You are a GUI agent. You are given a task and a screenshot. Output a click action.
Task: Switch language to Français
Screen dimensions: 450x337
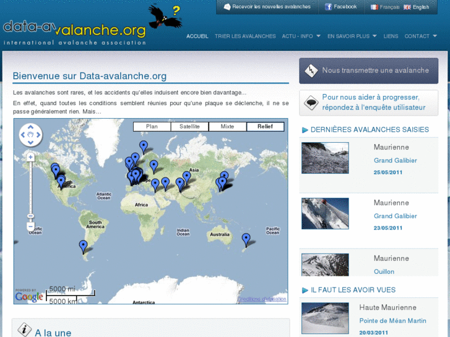pyautogui.click(x=389, y=7)
